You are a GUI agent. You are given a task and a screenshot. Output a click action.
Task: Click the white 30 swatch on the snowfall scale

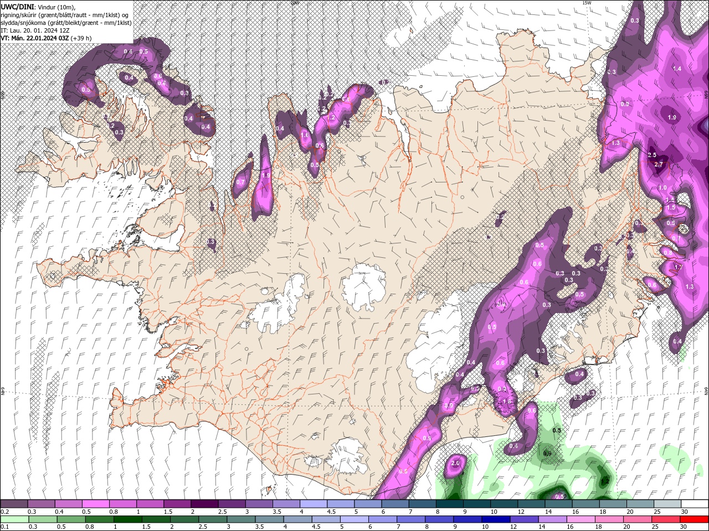tap(695, 504)
